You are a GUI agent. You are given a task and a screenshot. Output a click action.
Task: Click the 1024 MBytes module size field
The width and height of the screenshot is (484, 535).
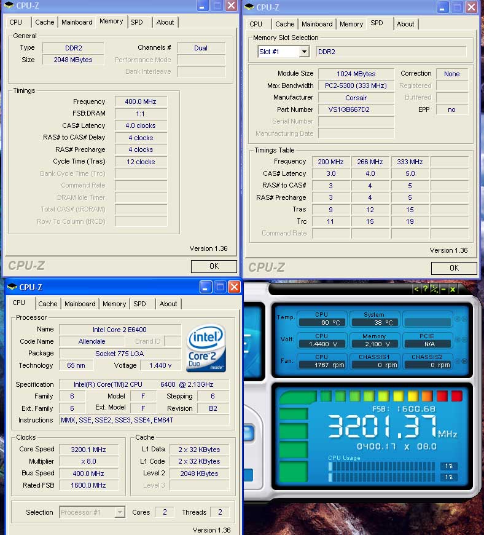356,74
